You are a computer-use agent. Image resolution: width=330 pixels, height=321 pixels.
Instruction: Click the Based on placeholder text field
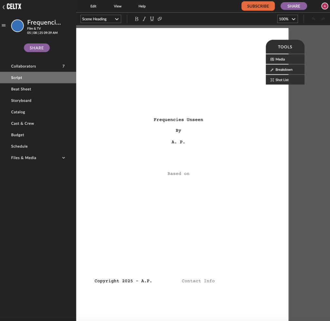click(178, 174)
